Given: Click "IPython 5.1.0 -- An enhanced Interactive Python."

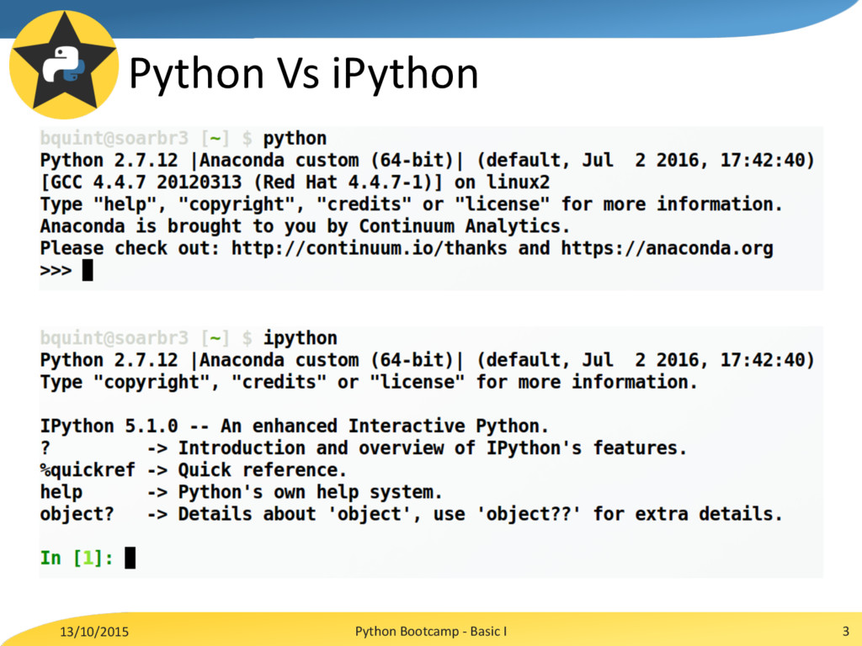Looking at the screenshot, I should click(295, 426).
